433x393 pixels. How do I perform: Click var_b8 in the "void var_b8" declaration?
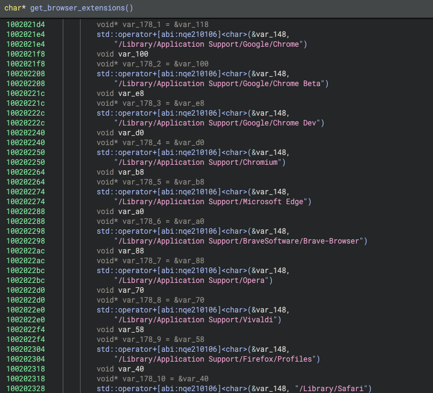click(131, 172)
